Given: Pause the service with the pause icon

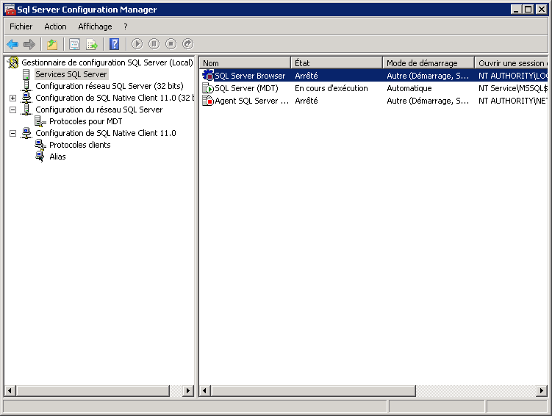Looking at the screenshot, I should tap(154, 44).
